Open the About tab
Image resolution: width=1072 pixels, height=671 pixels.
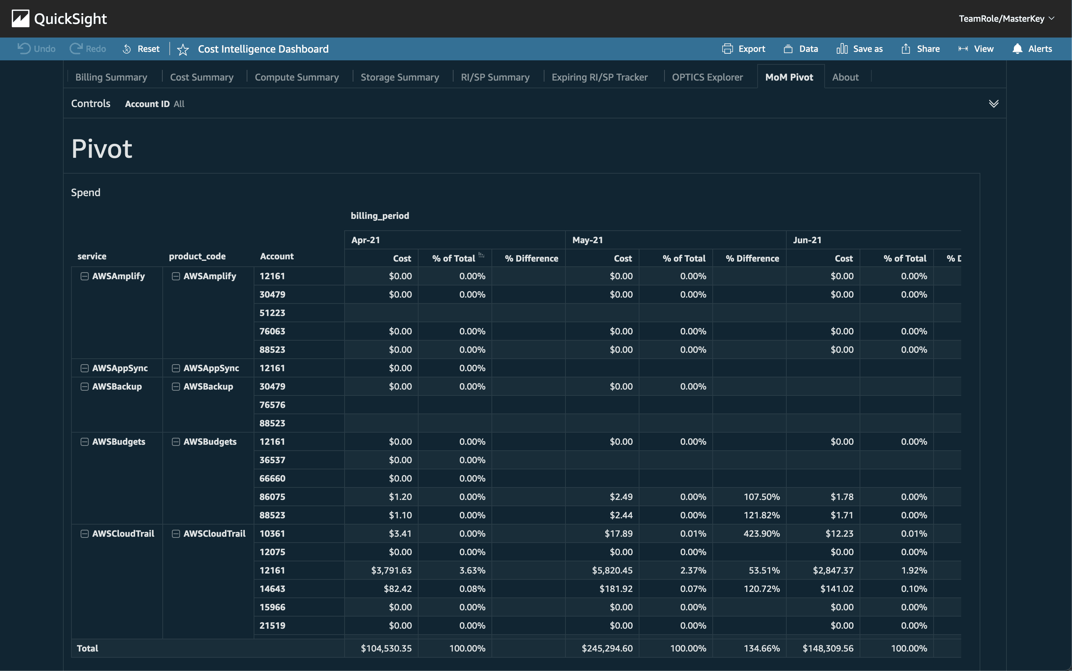845,77
